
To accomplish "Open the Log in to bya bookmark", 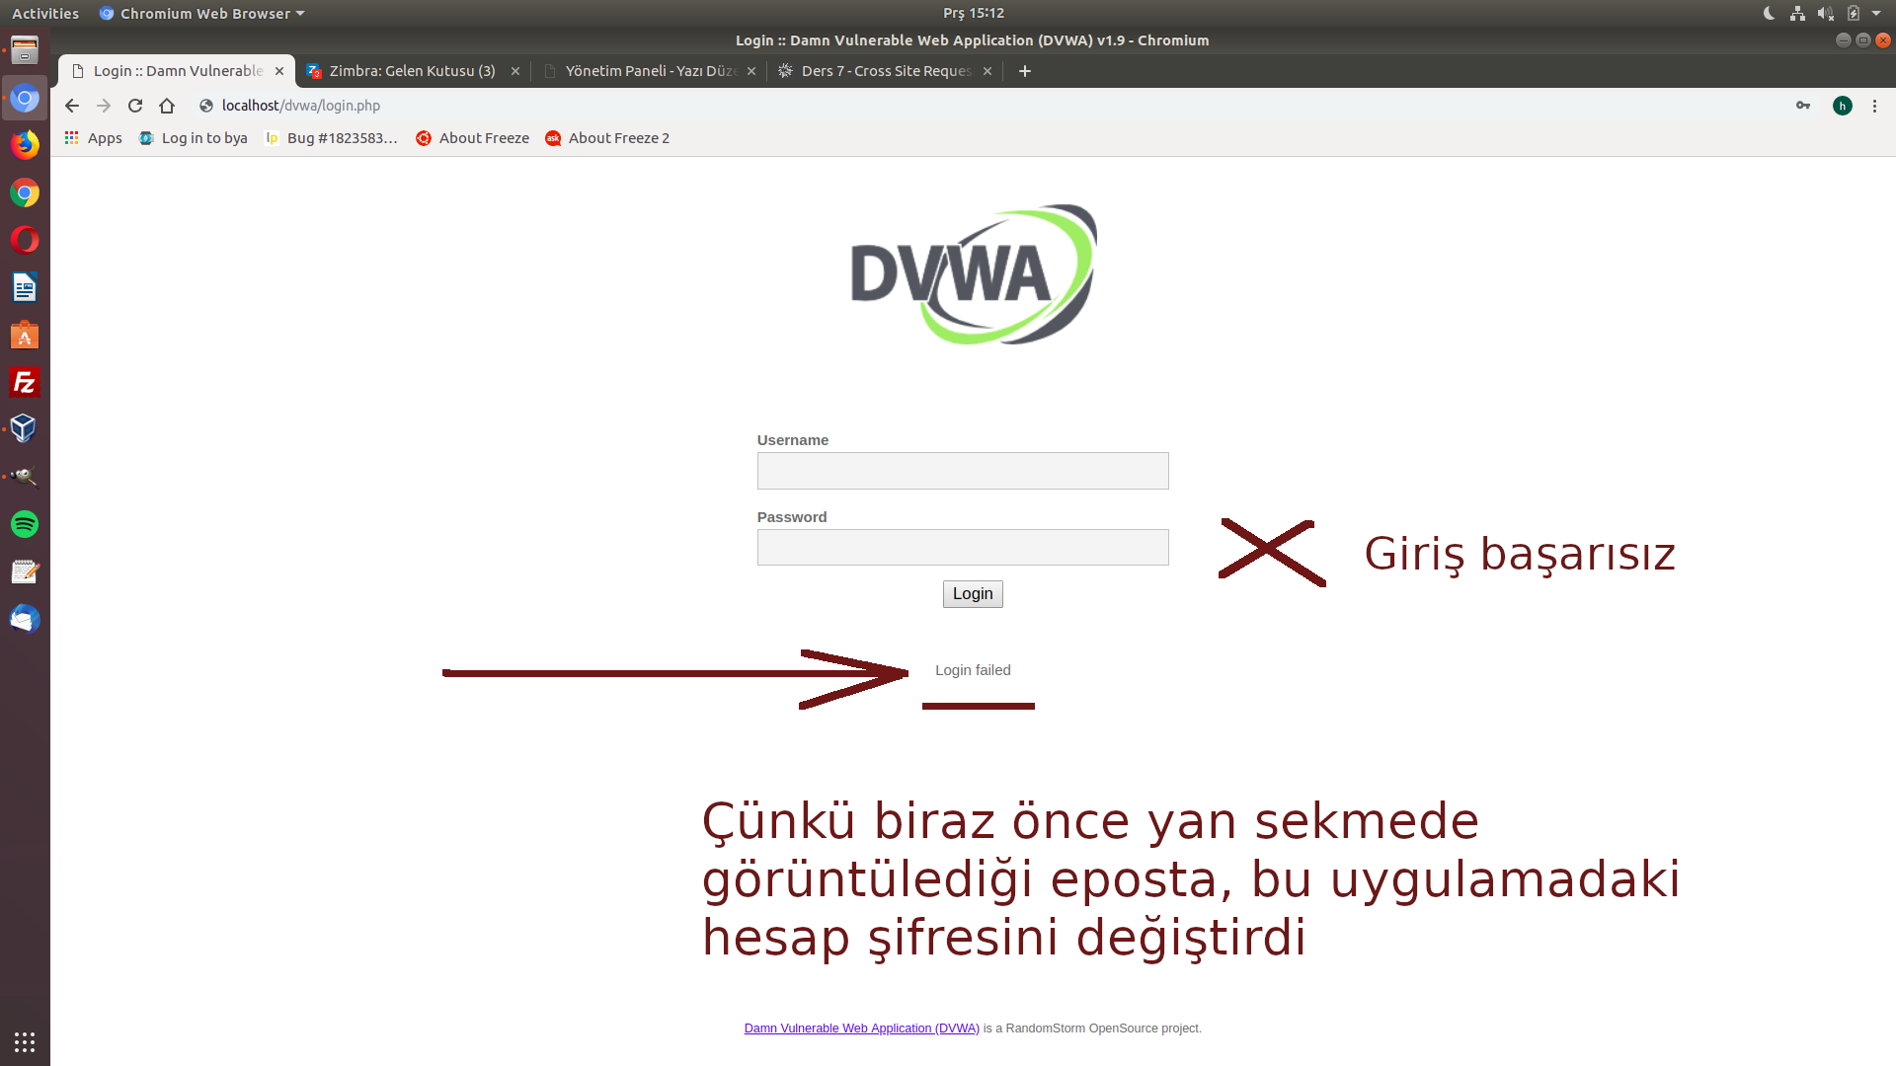I will pyautogui.click(x=194, y=138).
